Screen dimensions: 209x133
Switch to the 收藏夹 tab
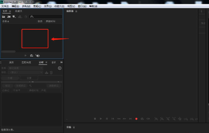18,11
